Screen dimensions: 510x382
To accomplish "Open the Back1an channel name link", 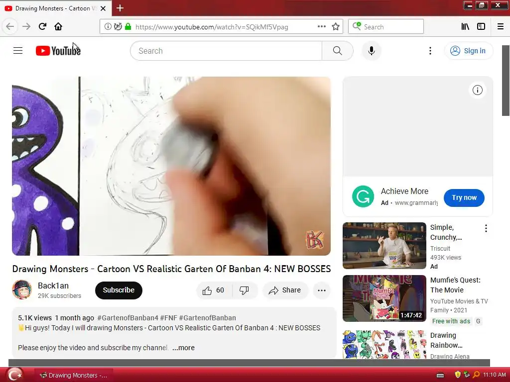I will [53, 286].
